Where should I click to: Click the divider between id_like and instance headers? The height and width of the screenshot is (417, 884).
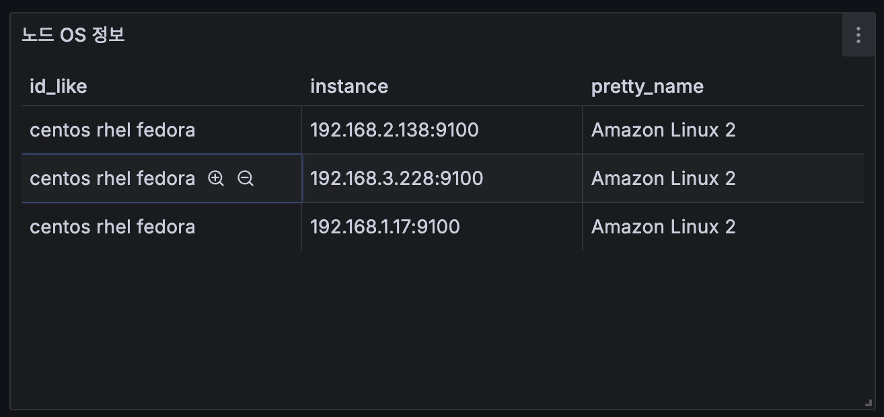click(x=301, y=86)
